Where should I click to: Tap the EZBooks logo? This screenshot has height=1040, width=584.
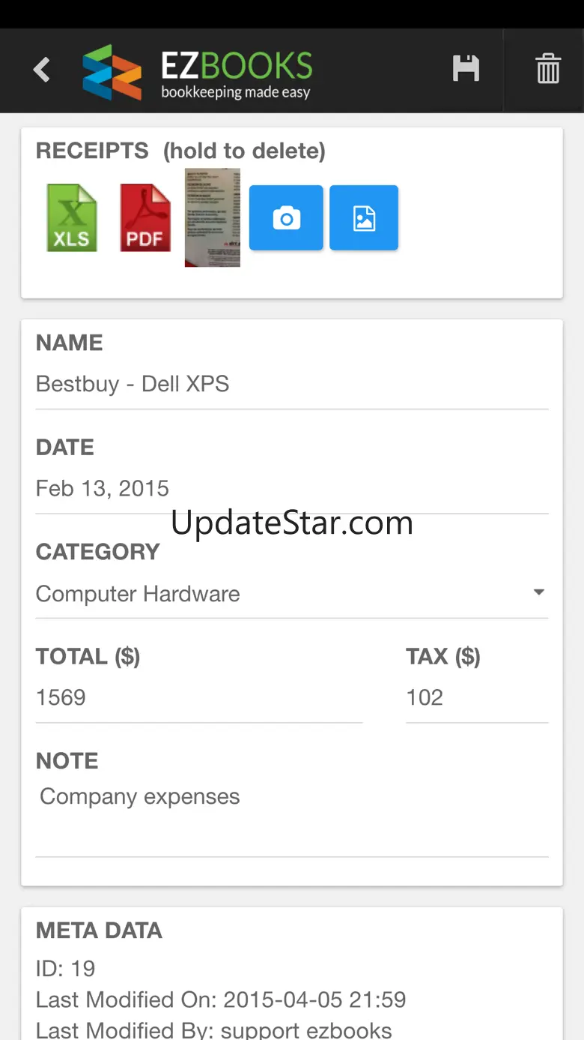(x=198, y=72)
